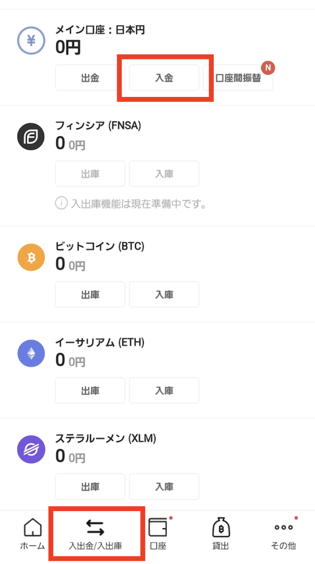The width and height of the screenshot is (315, 564).
Task: Click 入庫 under イーサリアム (ETH)
Action: pyautogui.click(x=164, y=391)
